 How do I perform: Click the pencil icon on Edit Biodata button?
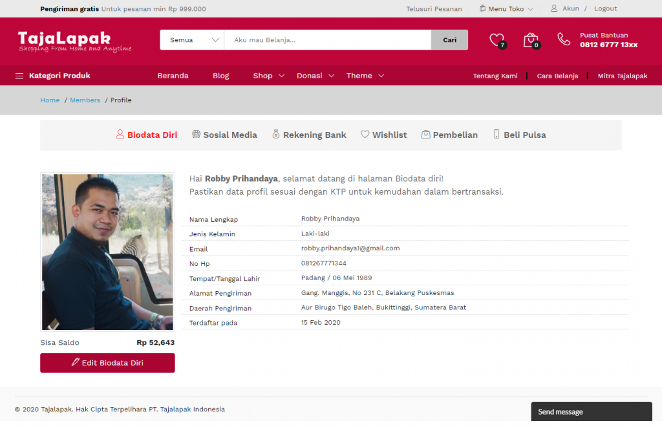tap(75, 362)
